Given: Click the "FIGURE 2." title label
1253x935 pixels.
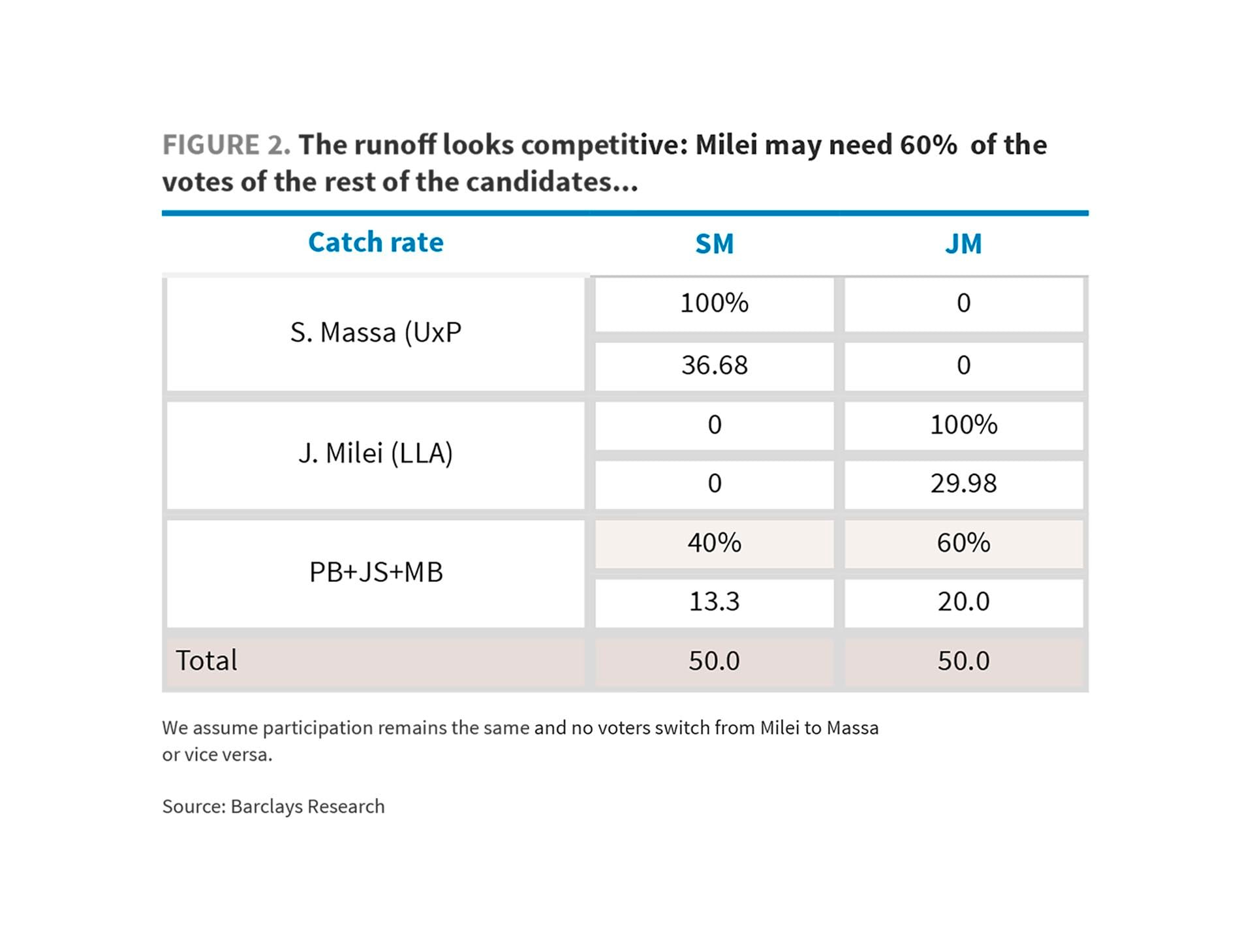Looking at the screenshot, I should click(x=226, y=145).
